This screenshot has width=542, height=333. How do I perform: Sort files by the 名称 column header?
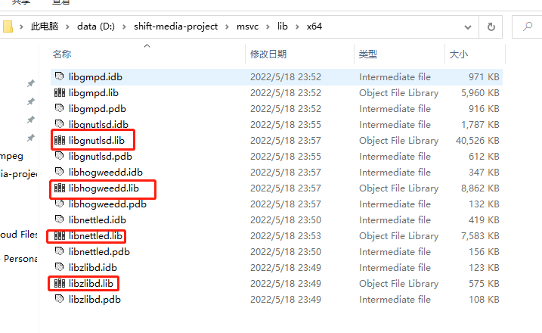[x=62, y=54]
